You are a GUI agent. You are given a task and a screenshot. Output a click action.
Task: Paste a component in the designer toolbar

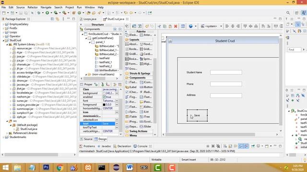point(170,26)
